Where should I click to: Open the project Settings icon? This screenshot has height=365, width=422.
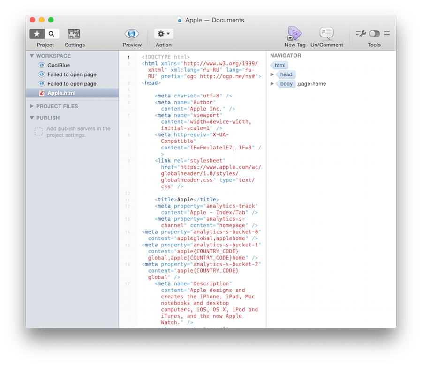pyautogui.click(x=74, y=34)
